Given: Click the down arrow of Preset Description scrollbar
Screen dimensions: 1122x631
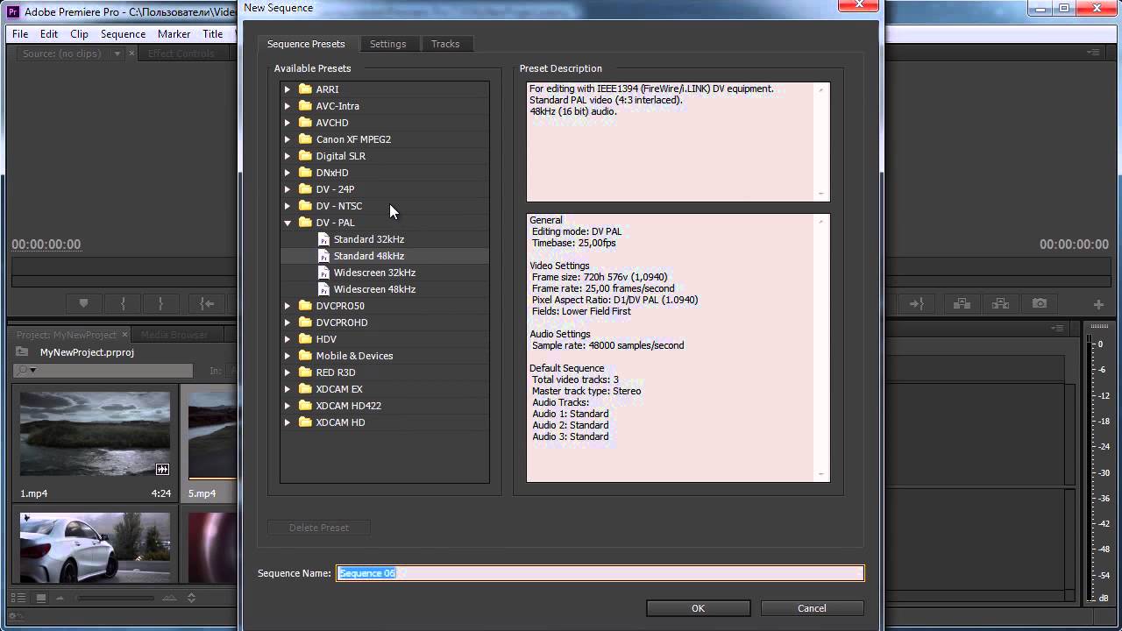Looking at the screenshot, I should (821, 194).
